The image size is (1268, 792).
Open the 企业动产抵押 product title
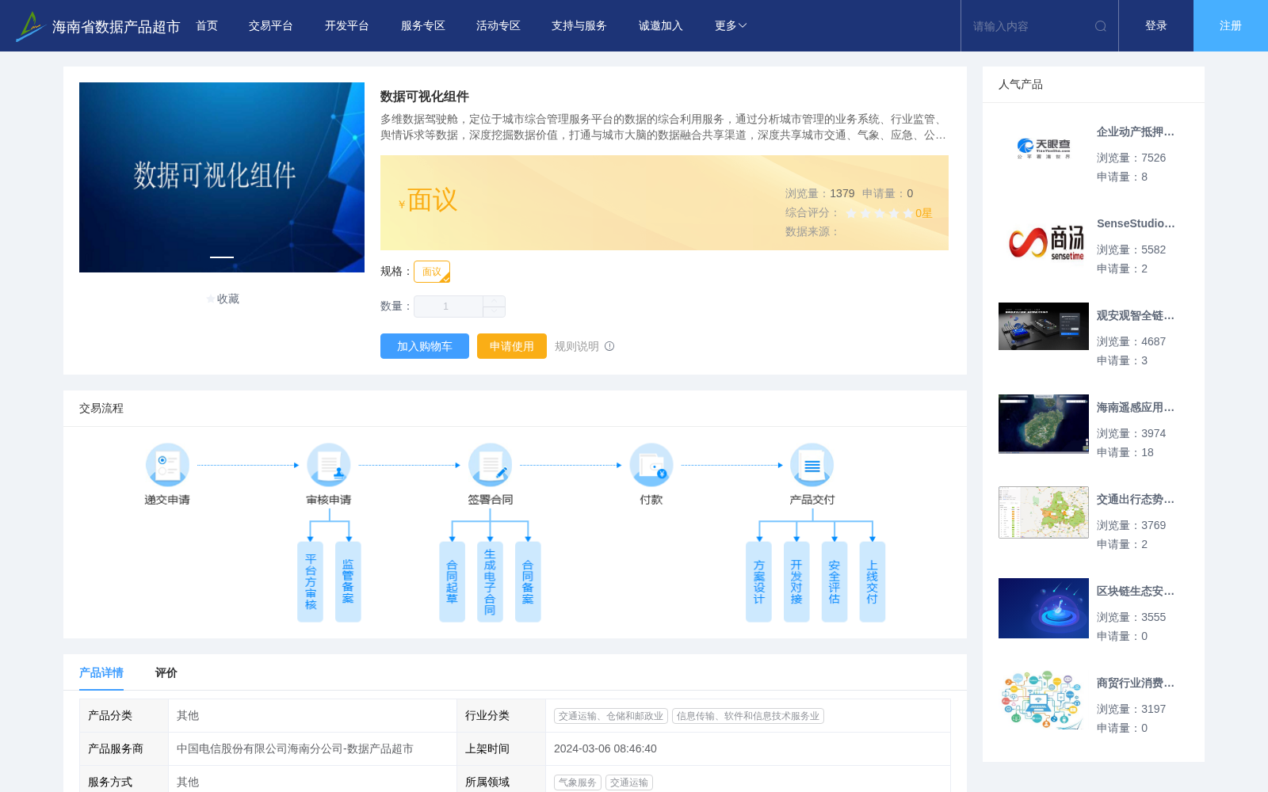[1136, 132]
